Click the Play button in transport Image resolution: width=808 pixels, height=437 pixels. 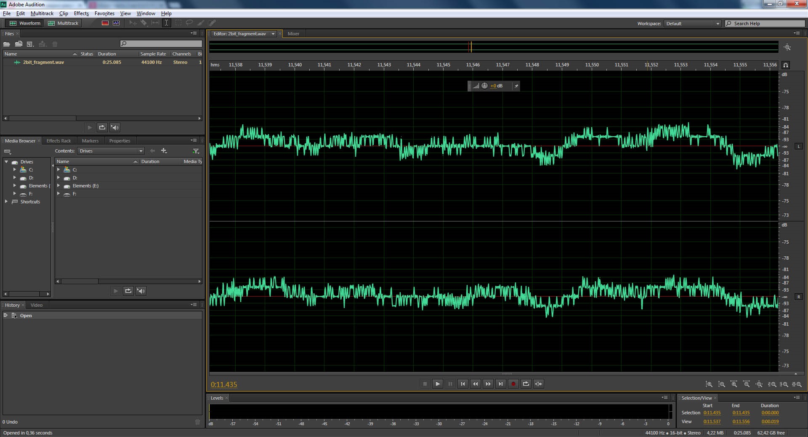(438, 384)
